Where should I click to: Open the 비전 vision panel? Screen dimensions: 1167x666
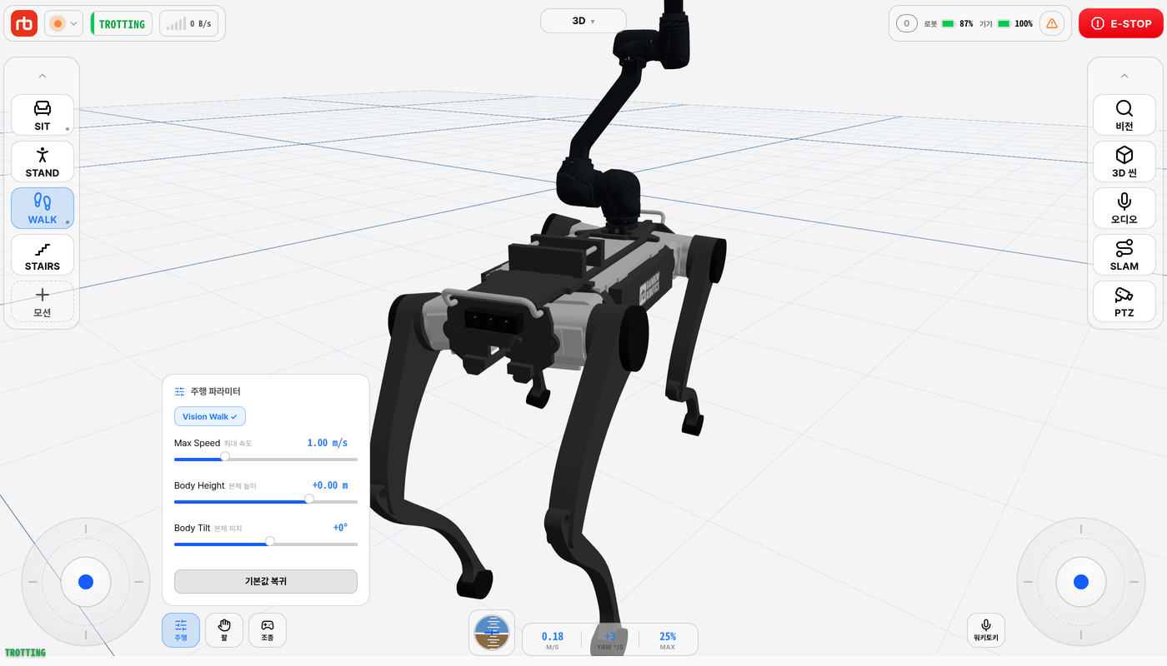coord(1124,115)
